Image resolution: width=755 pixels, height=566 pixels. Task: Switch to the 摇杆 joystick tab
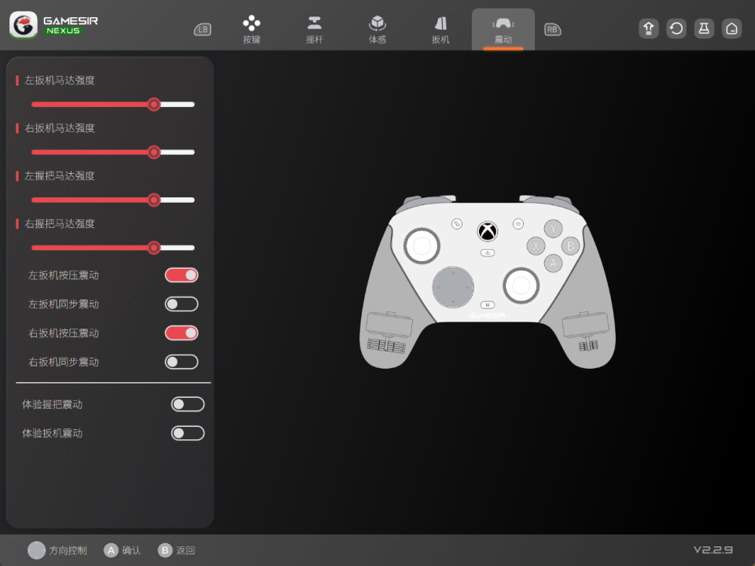315,29
